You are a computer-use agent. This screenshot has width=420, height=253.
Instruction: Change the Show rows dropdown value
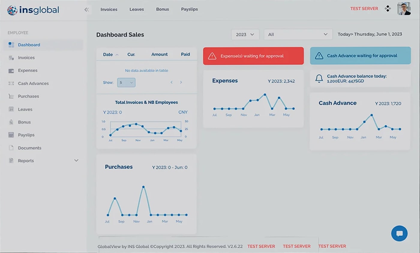[126, 82]
